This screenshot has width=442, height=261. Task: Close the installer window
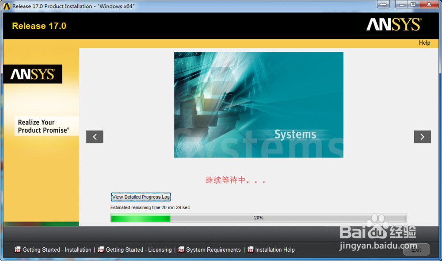point(429,4)
